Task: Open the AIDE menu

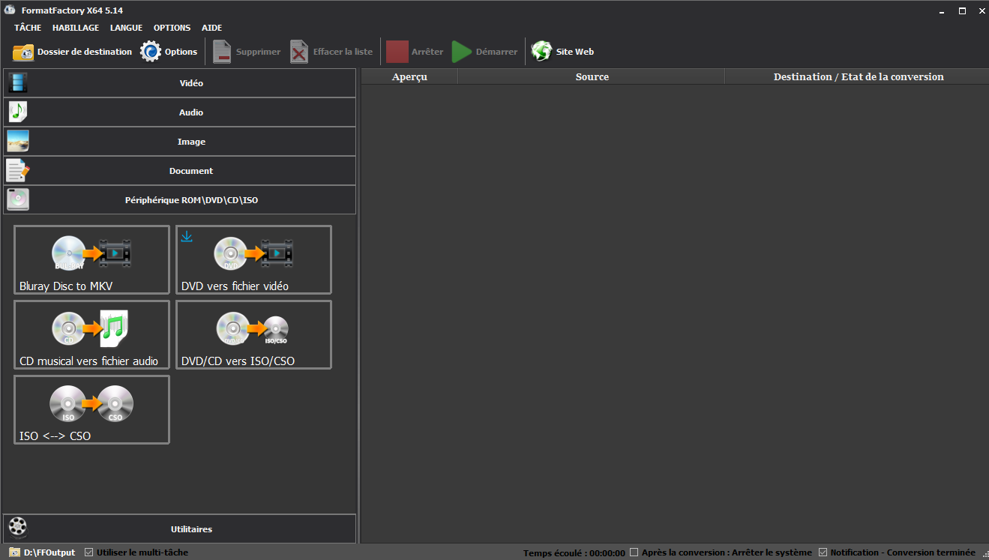Action: (x=212, y=28)
